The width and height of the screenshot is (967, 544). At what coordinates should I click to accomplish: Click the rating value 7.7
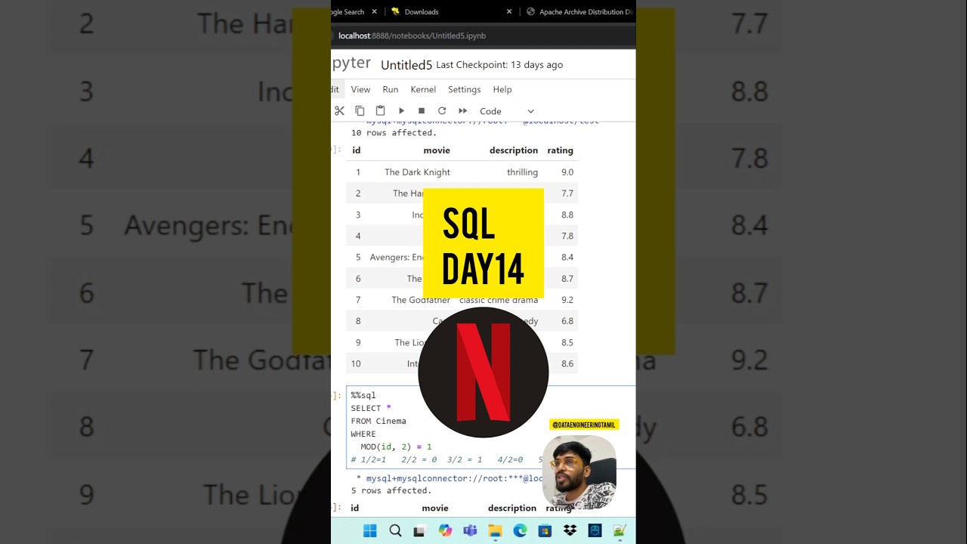(567, 193)
